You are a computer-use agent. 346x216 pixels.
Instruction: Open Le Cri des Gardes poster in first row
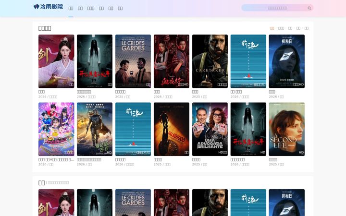(133, 61)
